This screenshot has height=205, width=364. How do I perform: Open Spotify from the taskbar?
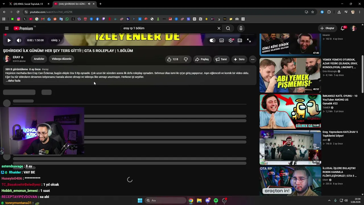point(216,200)
